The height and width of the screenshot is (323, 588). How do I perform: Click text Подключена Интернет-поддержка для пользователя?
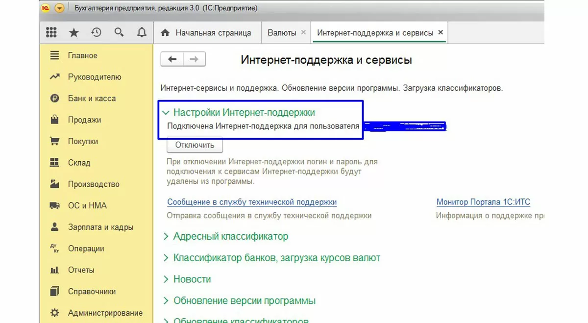pyautogui.click(x=263, y=126)
